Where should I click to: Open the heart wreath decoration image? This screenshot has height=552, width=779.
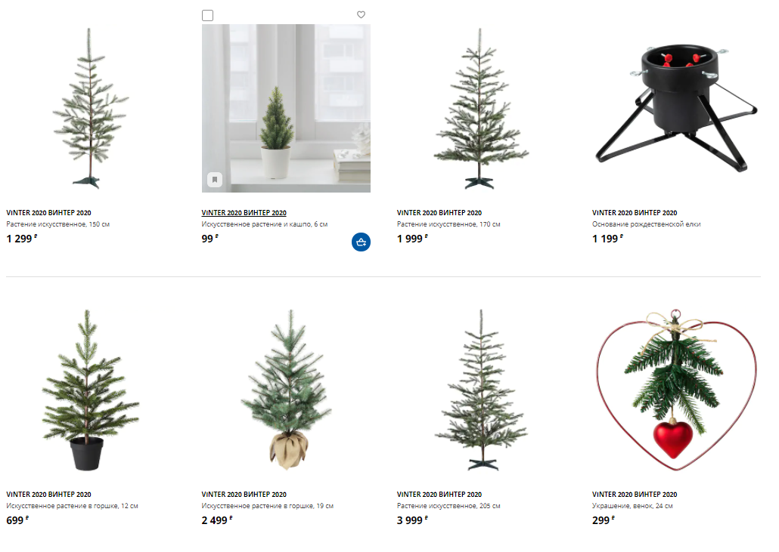coord(676,390)
